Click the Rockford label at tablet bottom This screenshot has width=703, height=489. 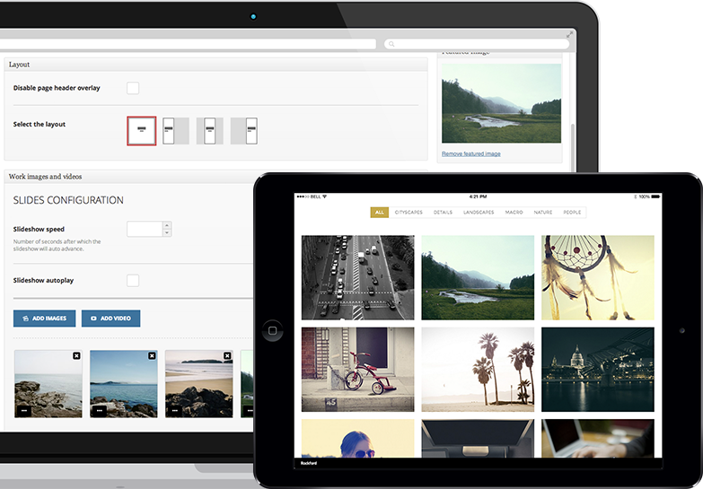tap(309, 463)
